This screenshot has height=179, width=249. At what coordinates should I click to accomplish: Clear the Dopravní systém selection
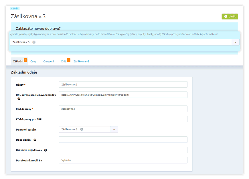tap(82, 129)
